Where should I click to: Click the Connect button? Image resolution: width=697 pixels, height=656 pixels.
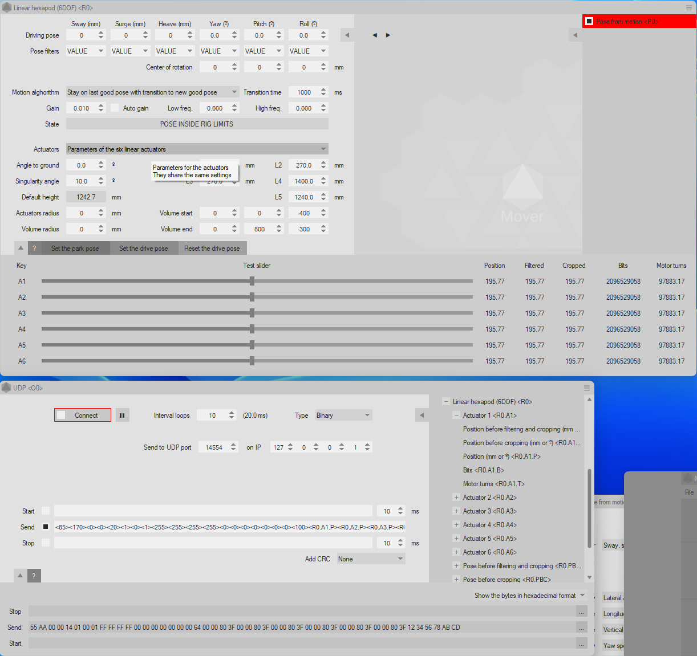[x=82, y=415]
